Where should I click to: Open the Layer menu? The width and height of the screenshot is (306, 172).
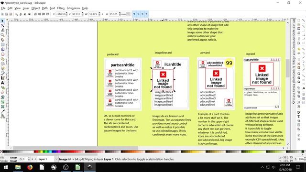pyautogui.click(x=26, y=8)
